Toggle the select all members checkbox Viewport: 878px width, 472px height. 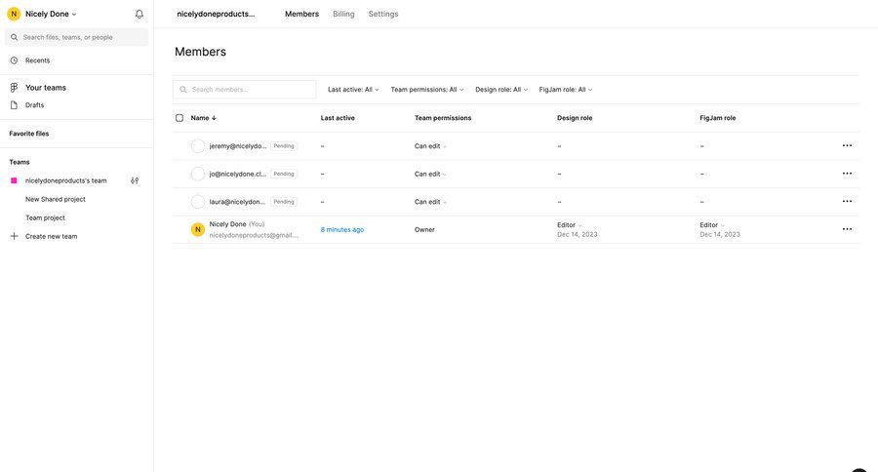(180, 118)
